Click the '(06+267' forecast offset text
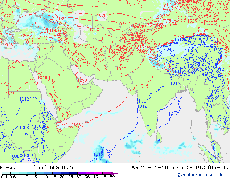This screenshot has height=178, width=230. coord(219,167)
